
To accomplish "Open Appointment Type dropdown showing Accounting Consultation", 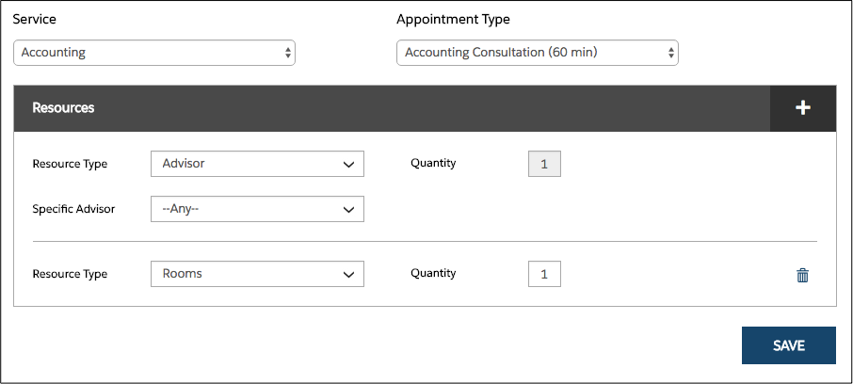I will point(537,53).
